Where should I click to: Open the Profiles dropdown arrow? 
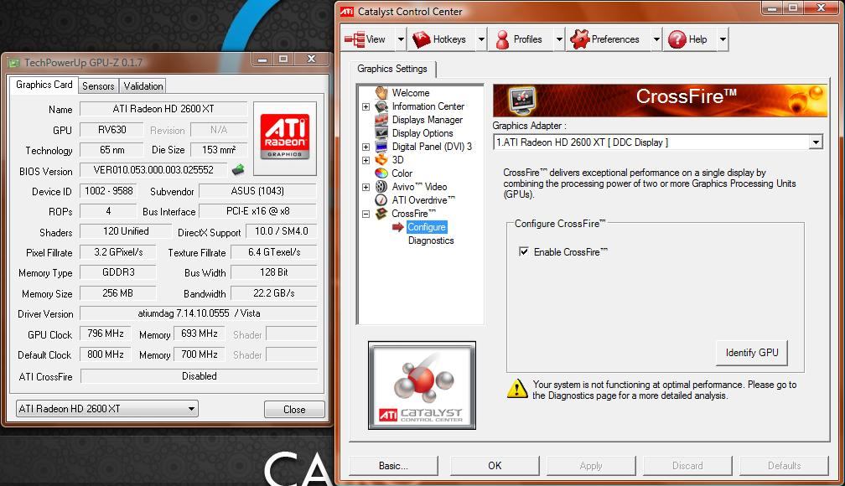click(x=559, y=39)
